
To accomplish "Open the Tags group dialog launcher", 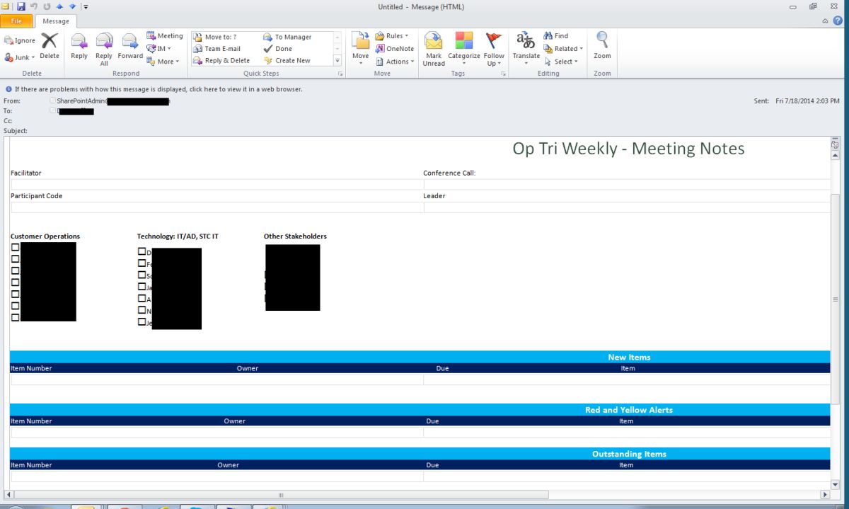I will [x=503, y=74].
